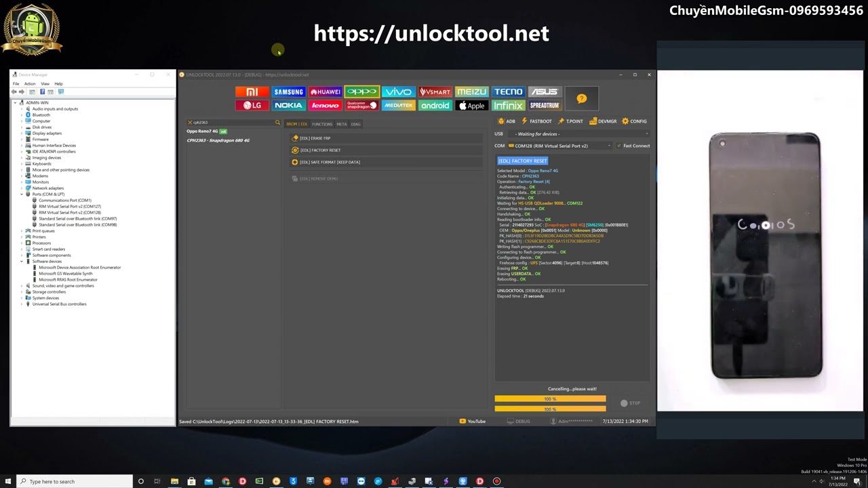Select the Vsmart brand icon

tap(435, 91)
